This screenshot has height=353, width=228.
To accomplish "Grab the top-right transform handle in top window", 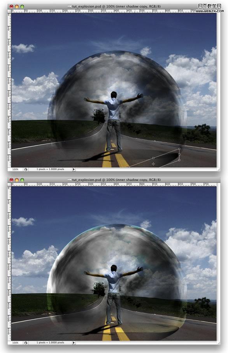I will [179, 149].
